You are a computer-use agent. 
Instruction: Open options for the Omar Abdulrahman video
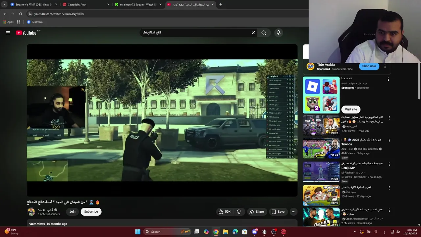[389, 210]
